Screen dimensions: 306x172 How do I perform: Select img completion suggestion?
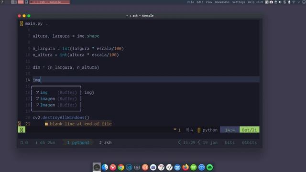[x=56, y=92]
